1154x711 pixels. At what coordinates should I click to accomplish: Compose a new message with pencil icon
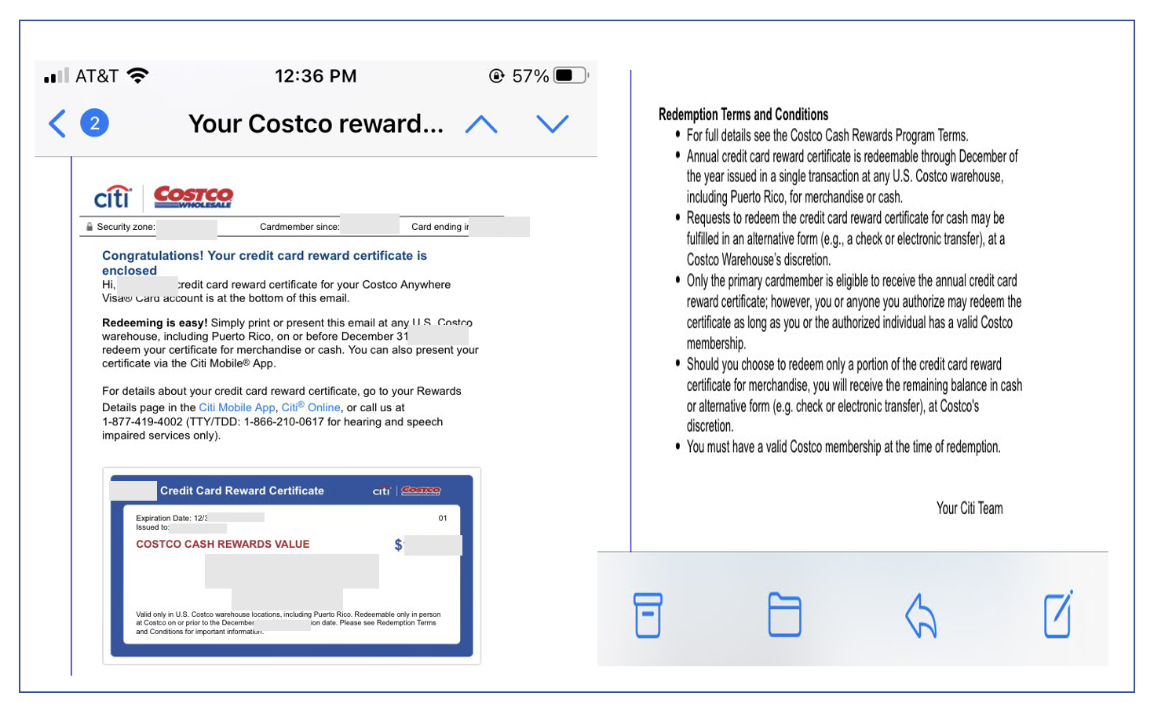[x=1058, y=614]
